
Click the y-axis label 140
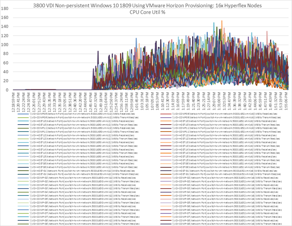click(5, 26)
